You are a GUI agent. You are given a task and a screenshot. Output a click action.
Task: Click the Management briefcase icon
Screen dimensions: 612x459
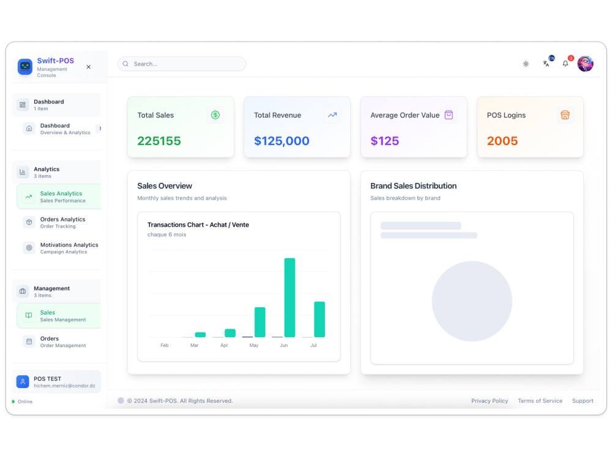pos(23,291)
